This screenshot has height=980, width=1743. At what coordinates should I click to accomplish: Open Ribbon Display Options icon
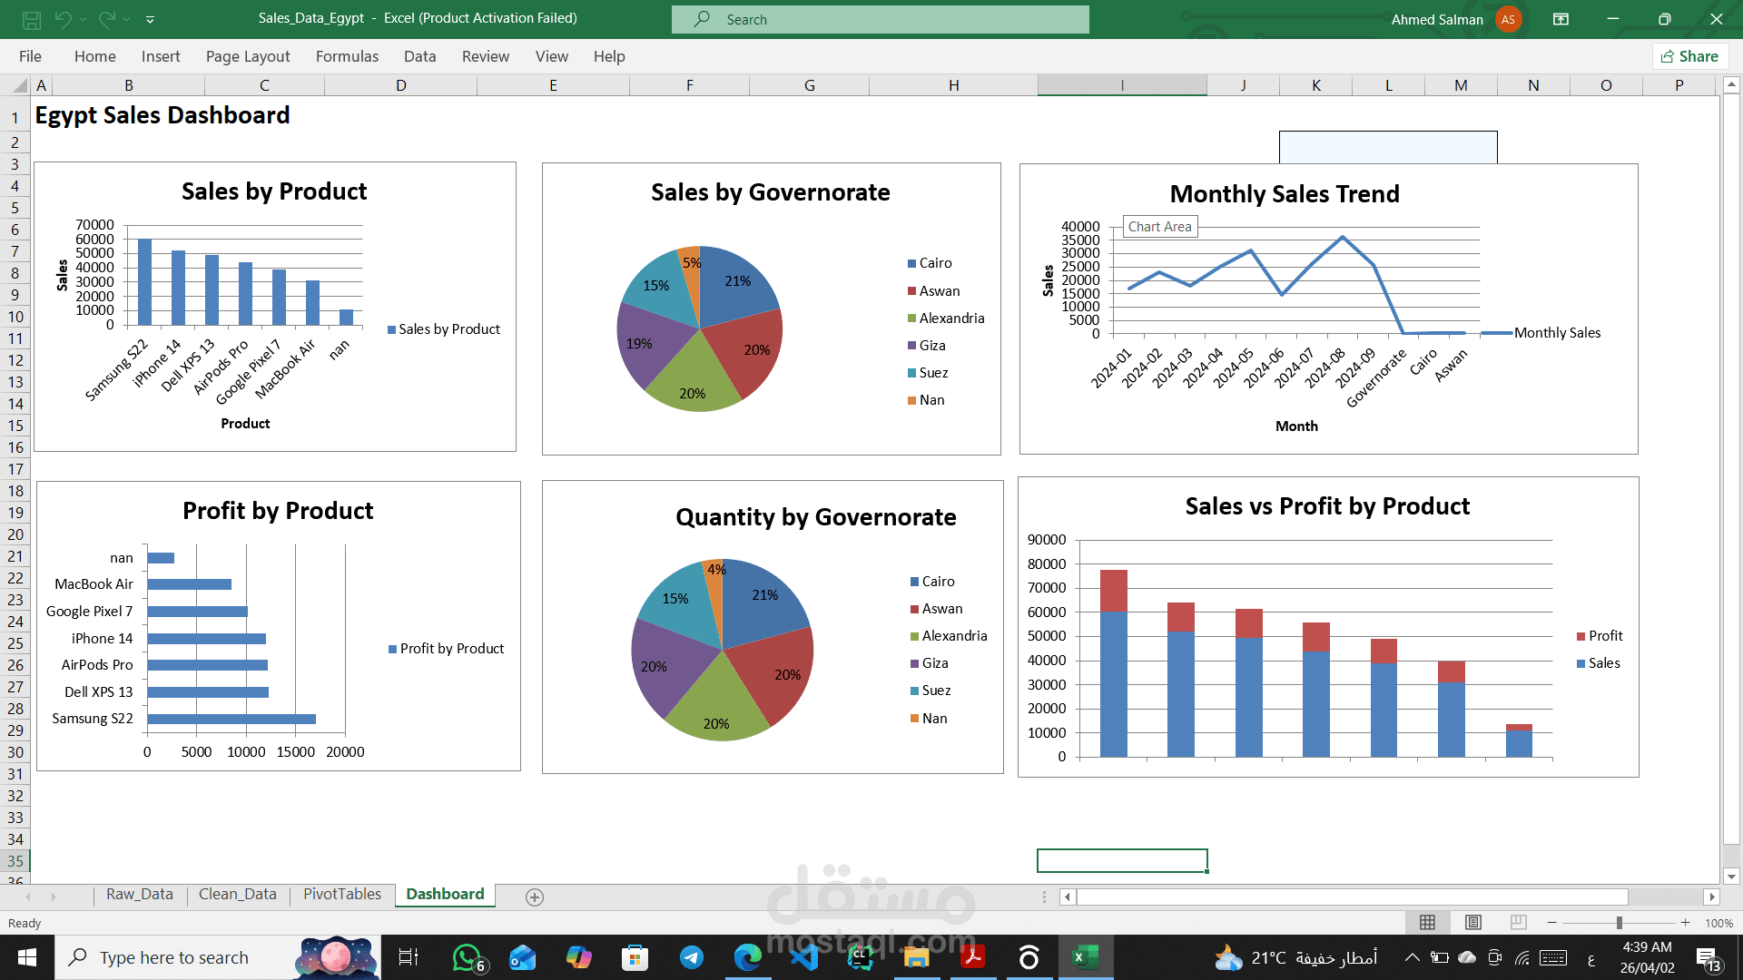[1561, 19]
